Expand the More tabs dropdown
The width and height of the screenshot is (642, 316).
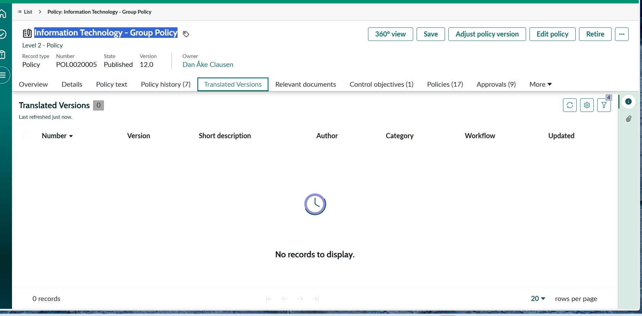click(x=540, y=84)
